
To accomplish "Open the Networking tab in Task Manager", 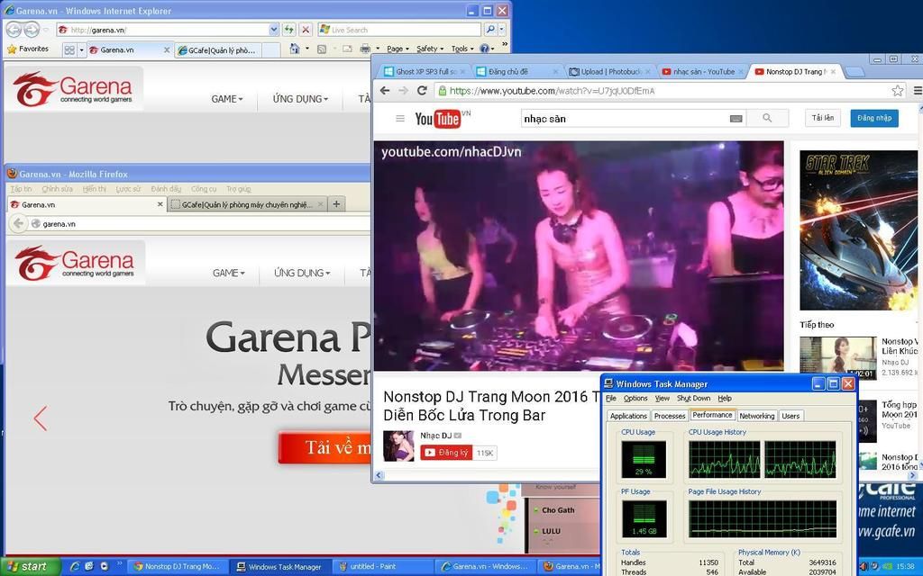I will click(756, 416).
